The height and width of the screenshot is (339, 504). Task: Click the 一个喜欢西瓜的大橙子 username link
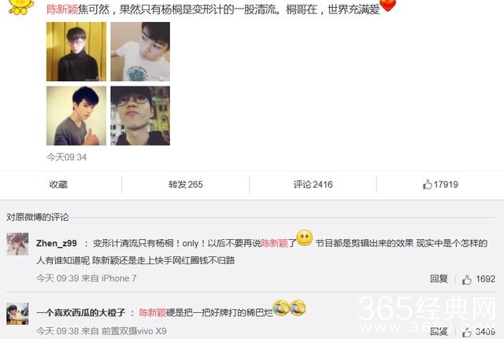point(80,312)
